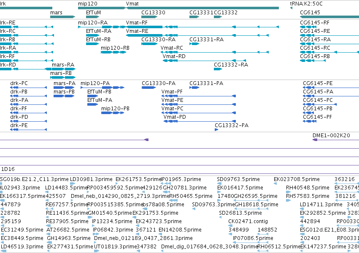Select EST EN14208.5prime
The height and width of the screenshot is (253, 359).
(x=160, y=234)
